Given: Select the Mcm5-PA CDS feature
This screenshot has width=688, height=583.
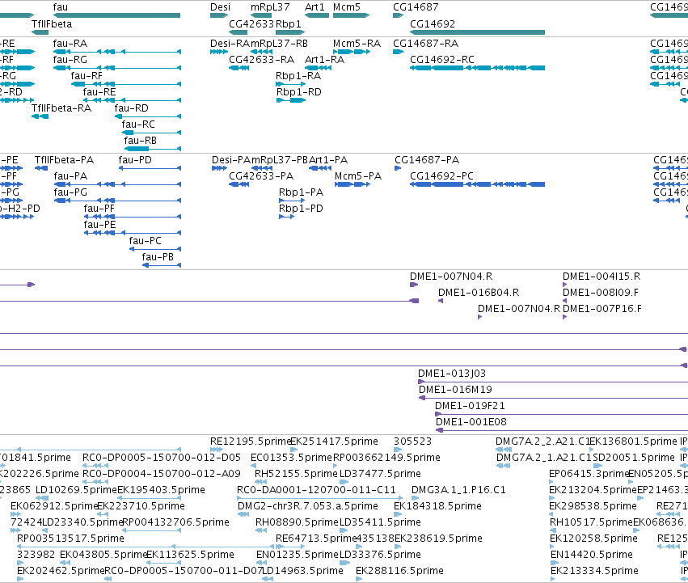Looking at the screenshot, I should pyautogui.click(x=352, y=184).
